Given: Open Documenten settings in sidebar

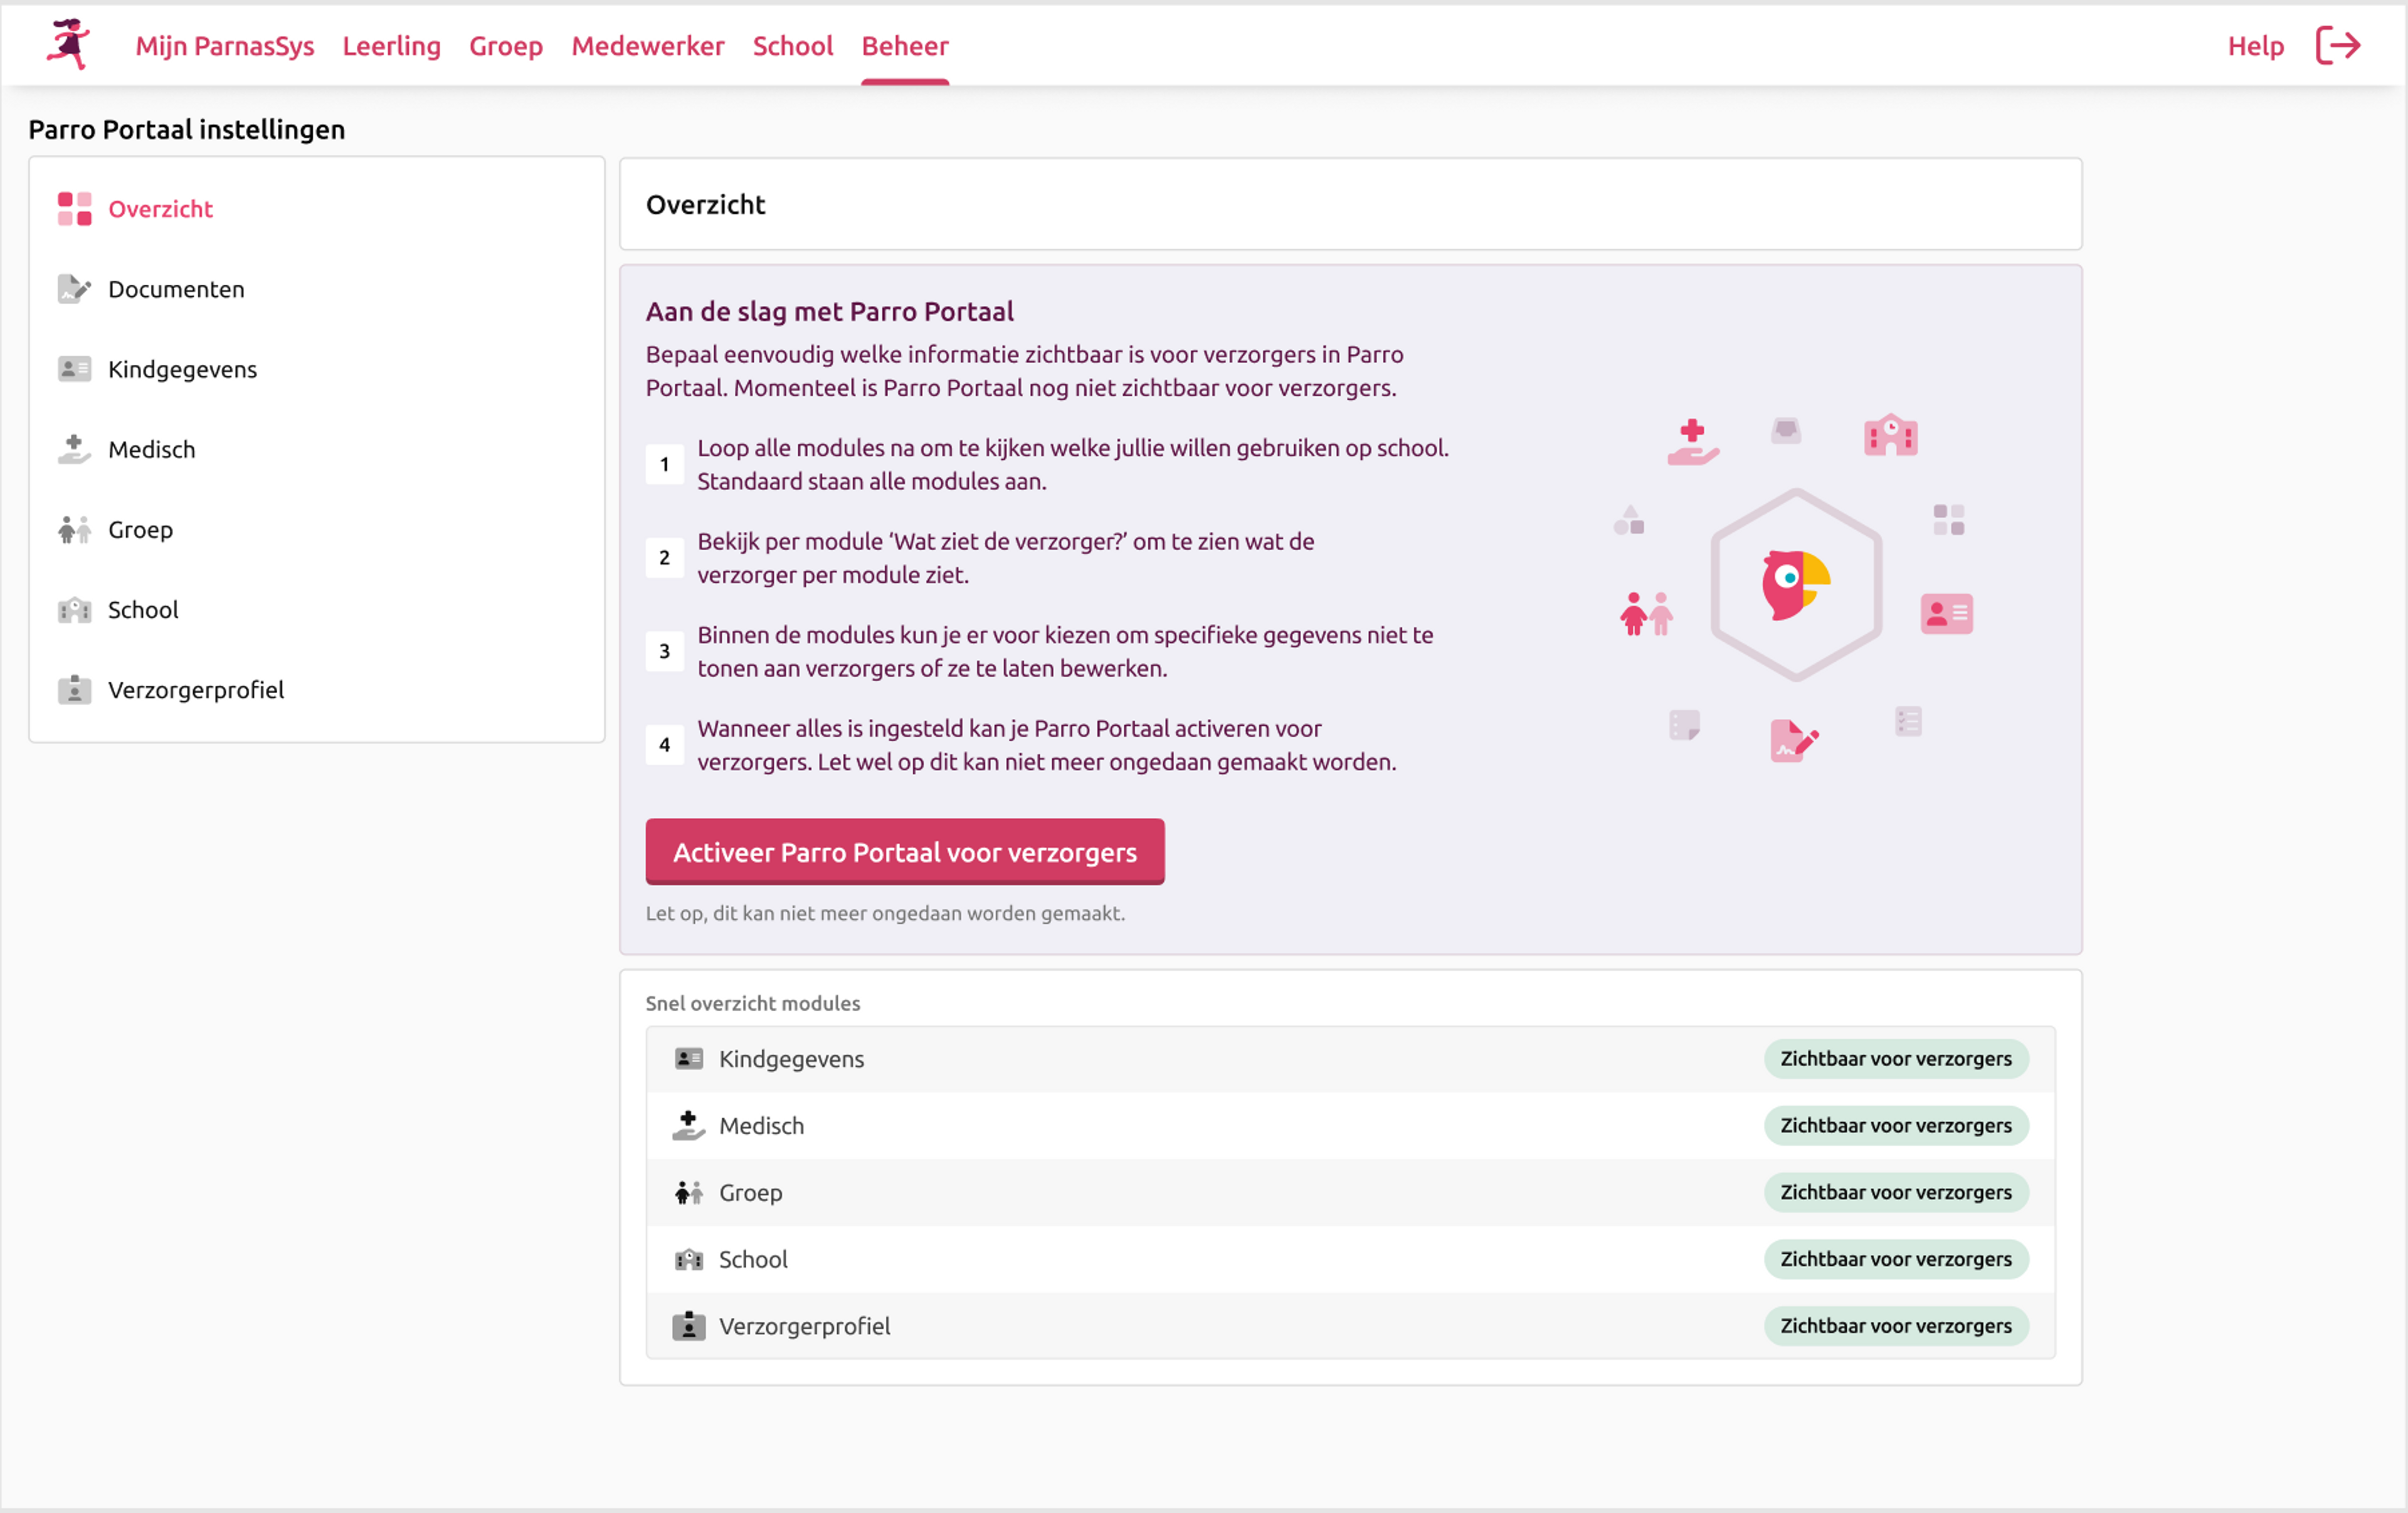Looking at the screenshot, I should (176, 289).
